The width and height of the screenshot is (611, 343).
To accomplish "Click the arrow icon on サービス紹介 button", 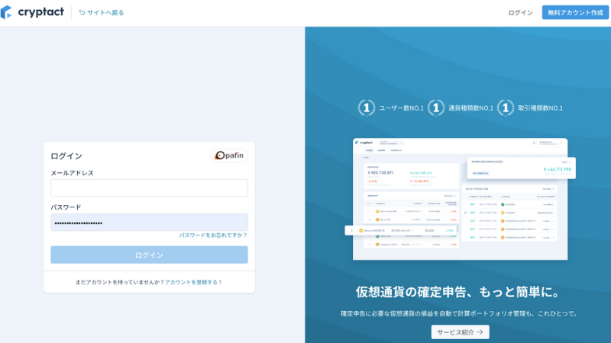I will [x=480, y=332].
